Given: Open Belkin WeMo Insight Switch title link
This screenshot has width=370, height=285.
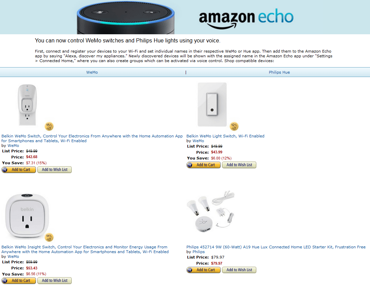Looking at the screenshot, I should pos(85,249).
